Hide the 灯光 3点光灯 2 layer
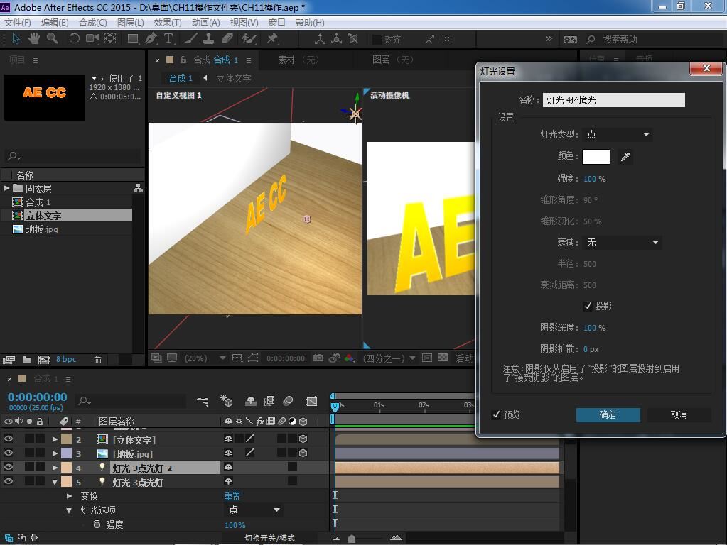727x545 pixels. [x=9, y=467]
